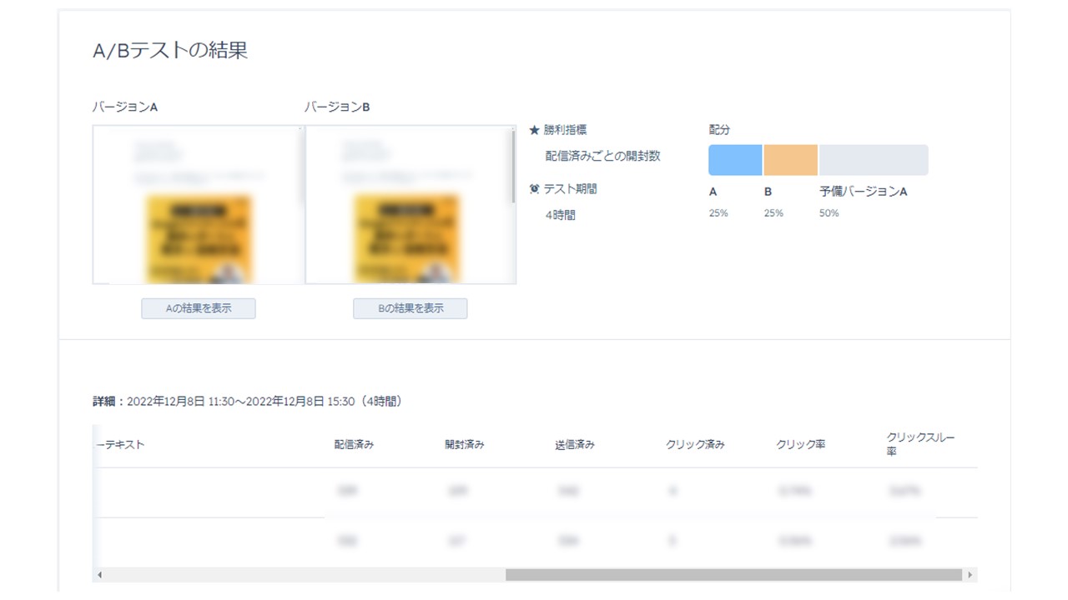The height and width of the screenshot is (600, 1068).
Task: Click the '配分' label
Action: pos(719,130)
